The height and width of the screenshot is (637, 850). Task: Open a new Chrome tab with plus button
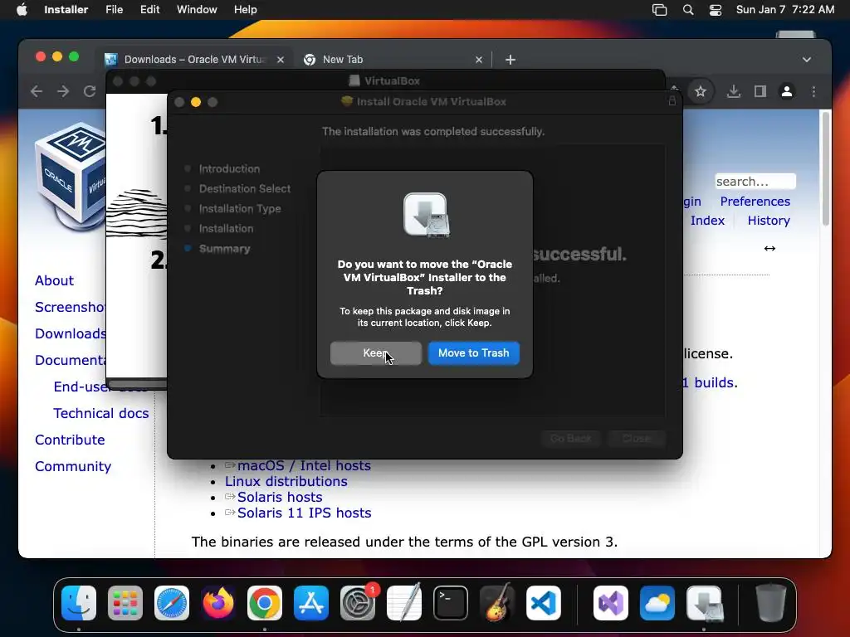(510, 60)
